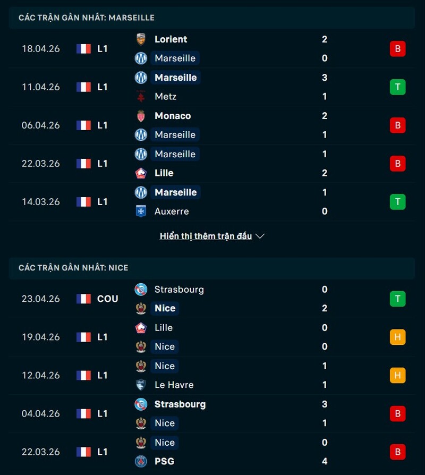
Task: Select the Marseille team logo
Action: 140,58
